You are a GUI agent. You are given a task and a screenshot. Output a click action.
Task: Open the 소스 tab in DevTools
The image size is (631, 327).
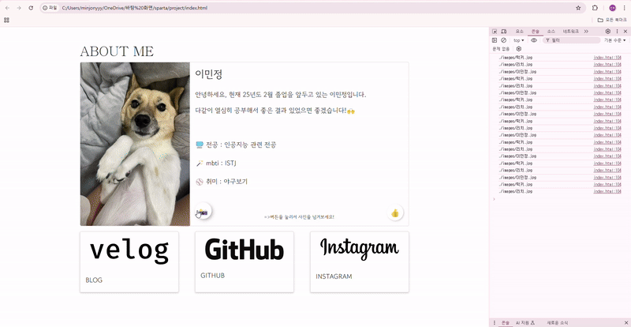551,31
